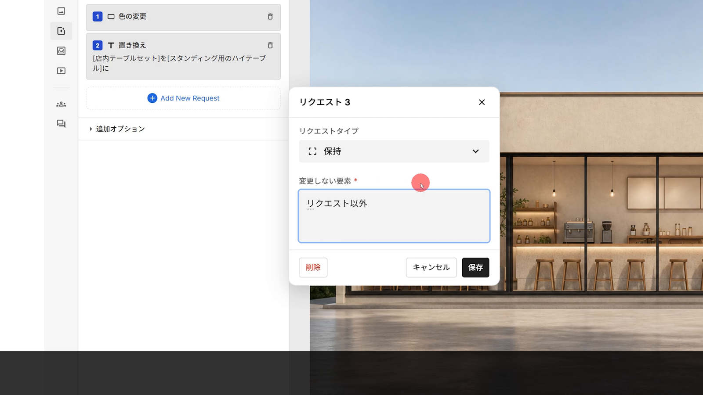Image resolution: width=703 pixels, height=395 pixels.
Task: Open the 色の変更 request card
Action: pos(183,18)
